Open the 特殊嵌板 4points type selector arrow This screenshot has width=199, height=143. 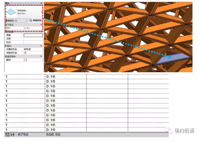(42, 12)
